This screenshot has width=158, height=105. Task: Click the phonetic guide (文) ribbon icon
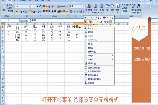pos(39,12)
